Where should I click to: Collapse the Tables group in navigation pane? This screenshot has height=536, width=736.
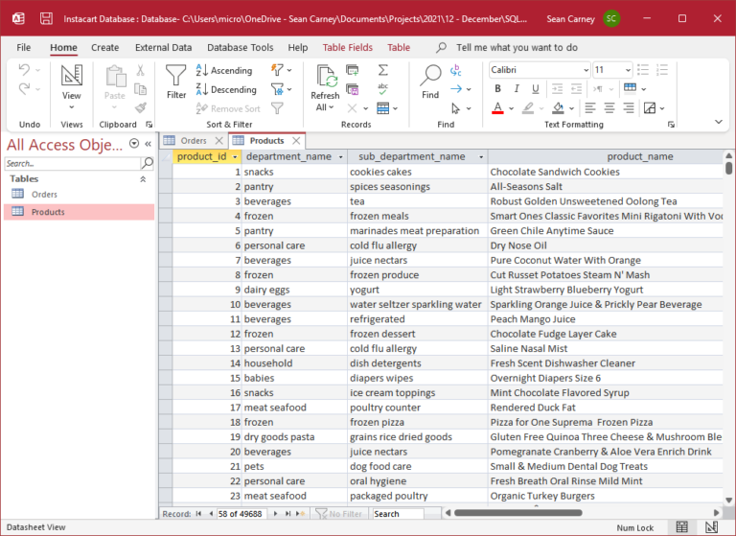click(144, 178)
